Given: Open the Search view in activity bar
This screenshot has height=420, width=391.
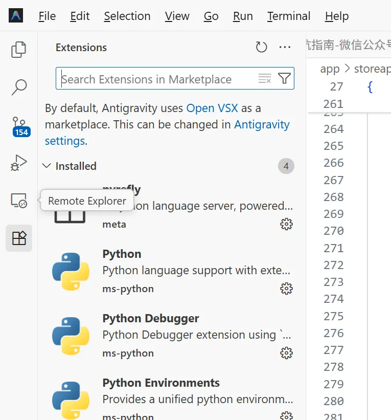Looking at the screenshot, I should [x=19, y=87].
